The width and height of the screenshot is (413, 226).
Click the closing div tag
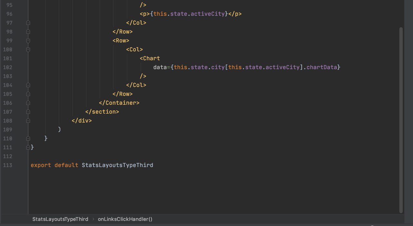82,121
